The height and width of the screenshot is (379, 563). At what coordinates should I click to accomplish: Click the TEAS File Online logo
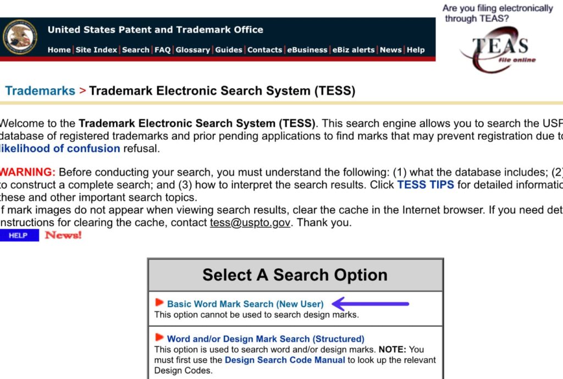coord(498,47)
